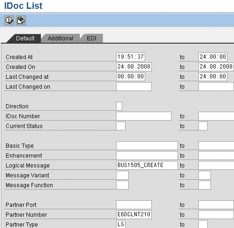Click the Message Variant from field
Image resolution: width=234 pixels, height=228 pixels.
point(122,175)
